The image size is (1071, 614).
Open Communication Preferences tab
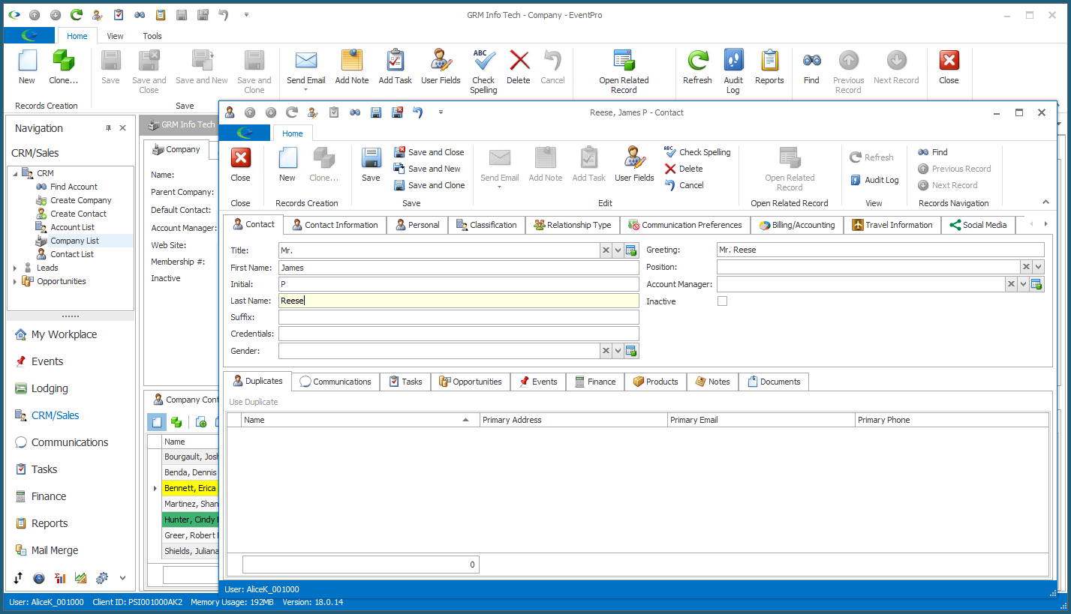click(685, 225)
